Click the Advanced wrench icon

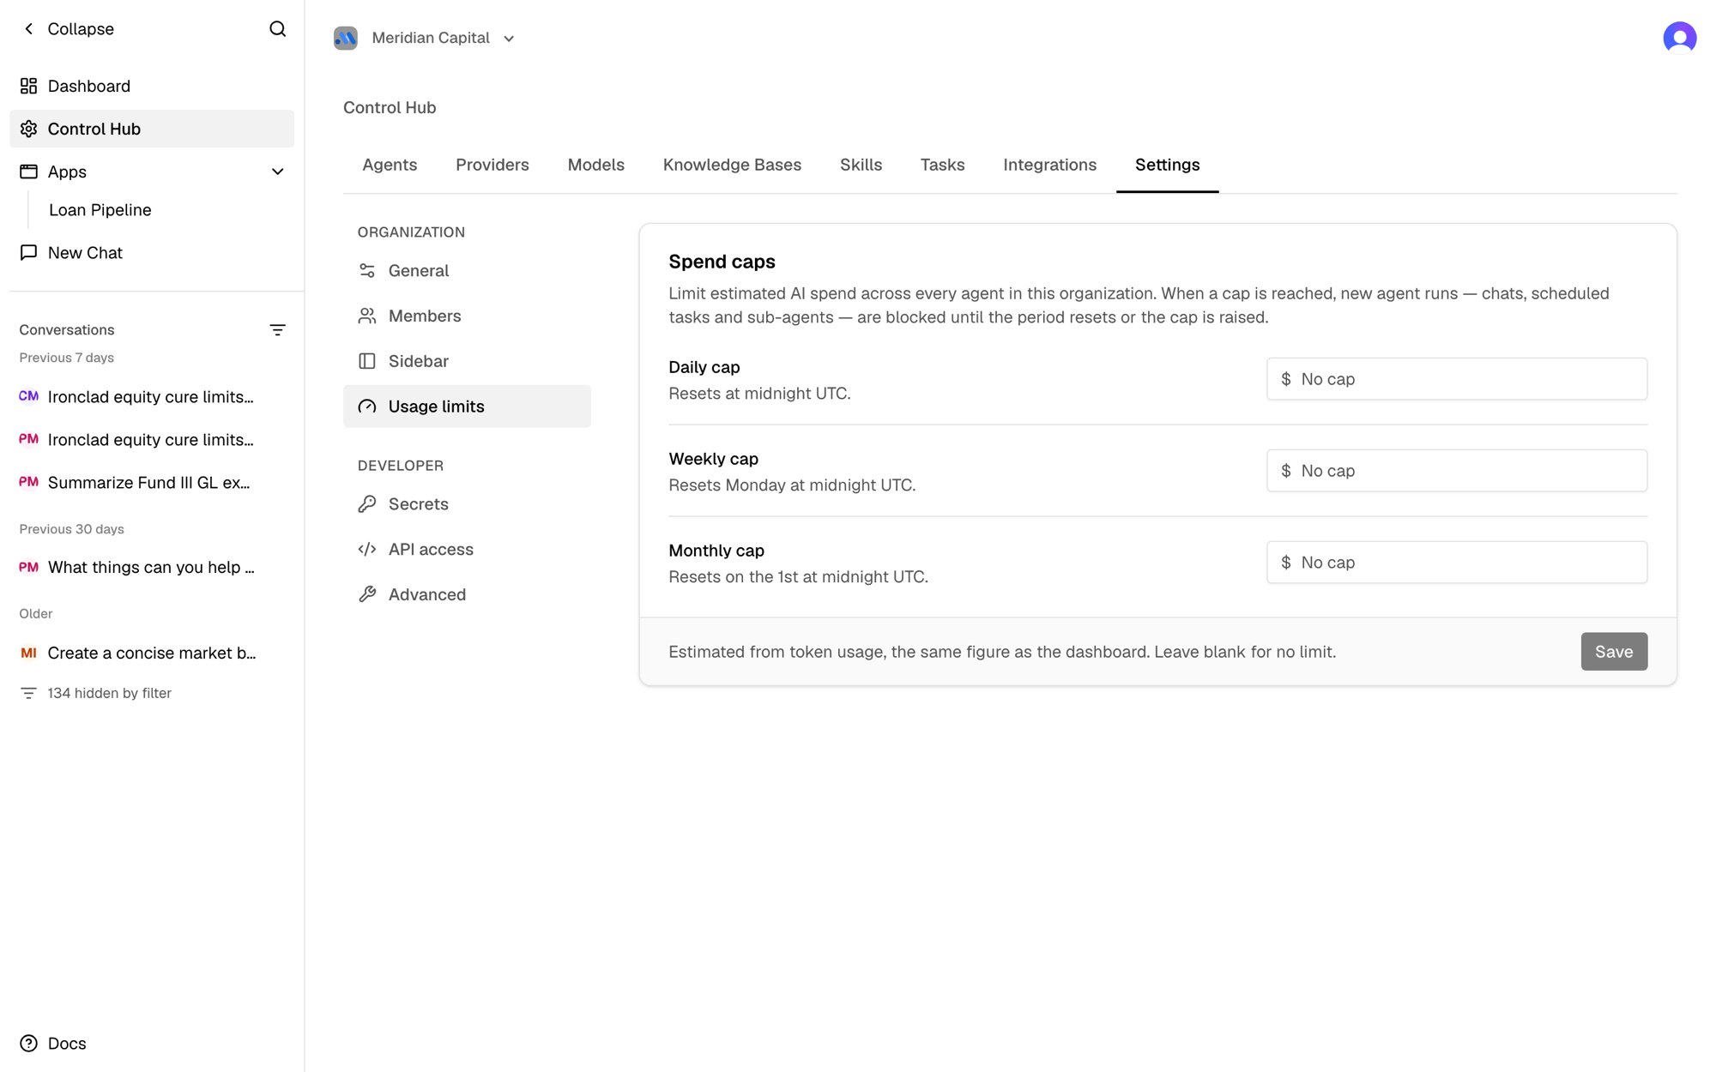pos(367,594)
